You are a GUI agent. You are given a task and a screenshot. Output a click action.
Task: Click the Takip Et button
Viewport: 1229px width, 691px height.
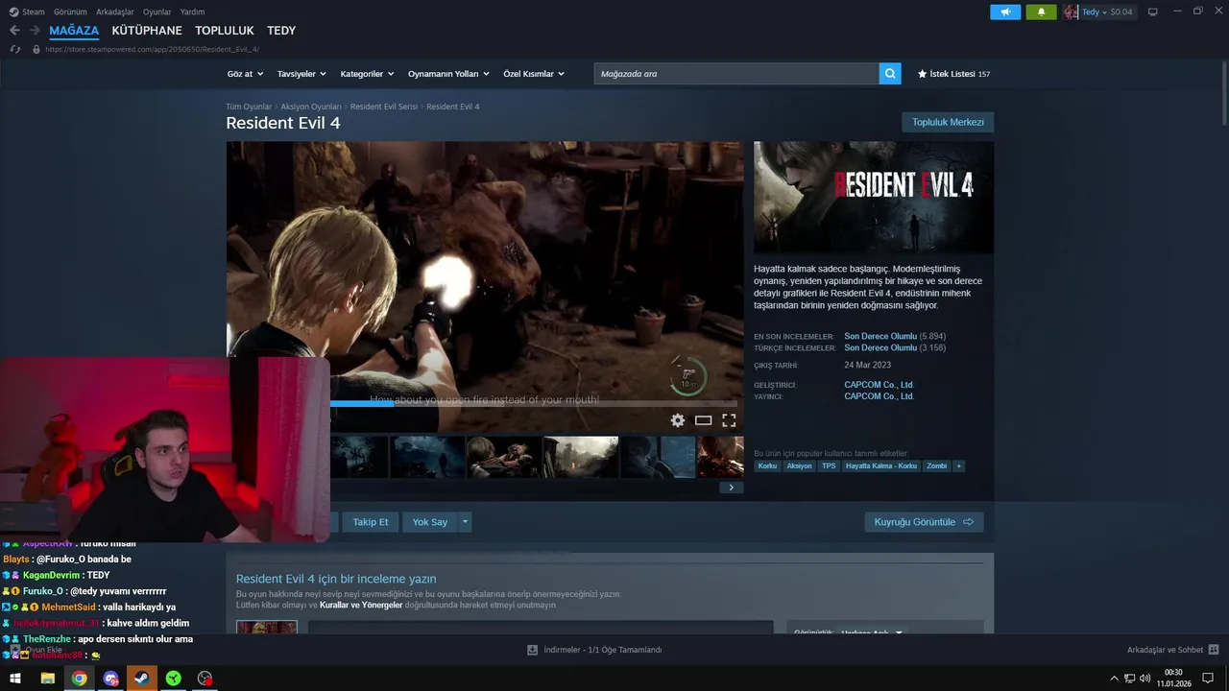pos(371,522)
